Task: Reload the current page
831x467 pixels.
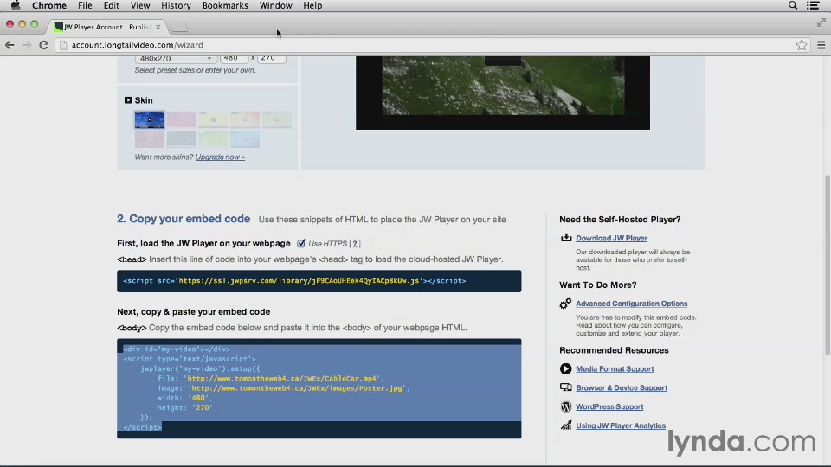Action: click(44, 45)
